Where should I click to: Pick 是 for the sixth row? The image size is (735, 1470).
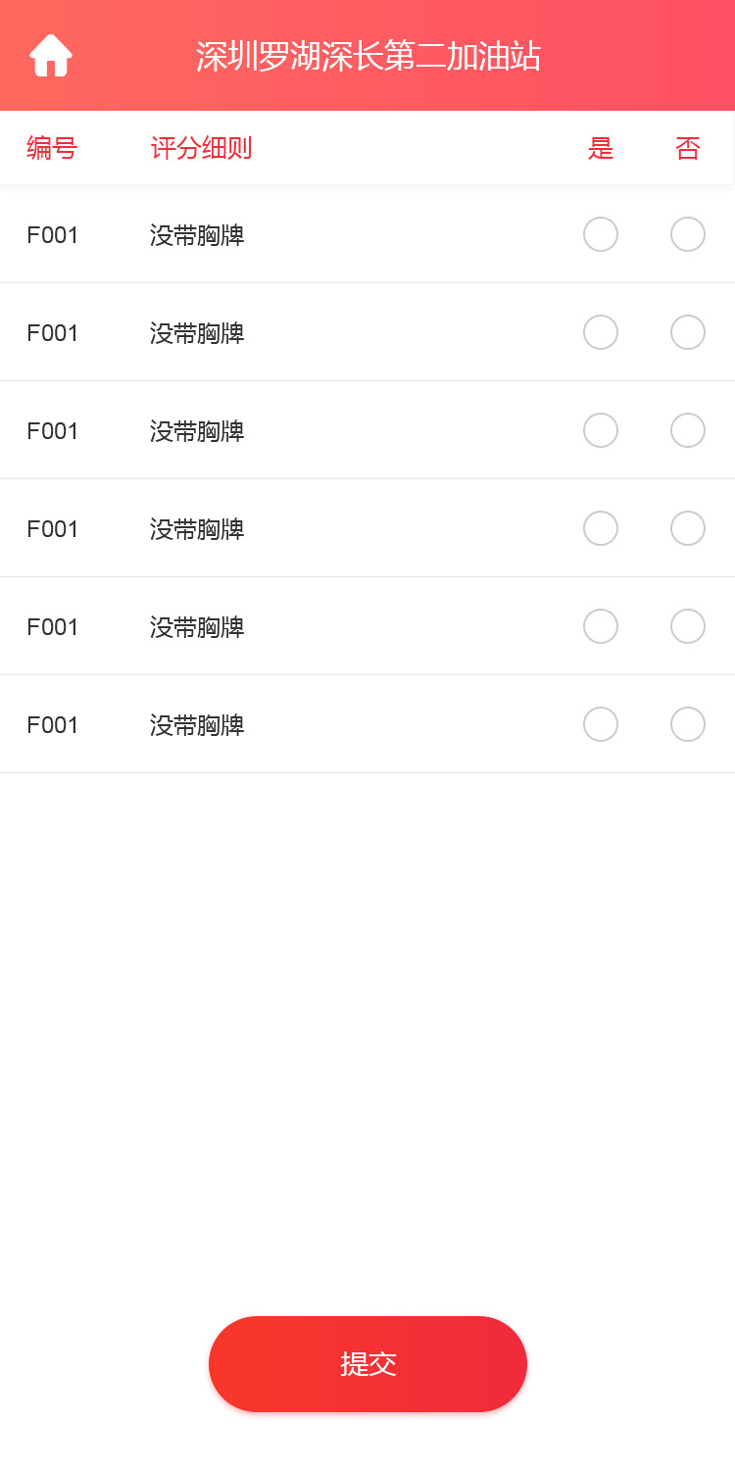click(x=601, y=724)
